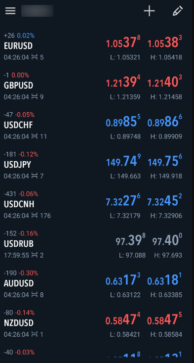Tap the EURUSD bid price 1.05378
The image size is (194, 363).
[x=123, y=43]
